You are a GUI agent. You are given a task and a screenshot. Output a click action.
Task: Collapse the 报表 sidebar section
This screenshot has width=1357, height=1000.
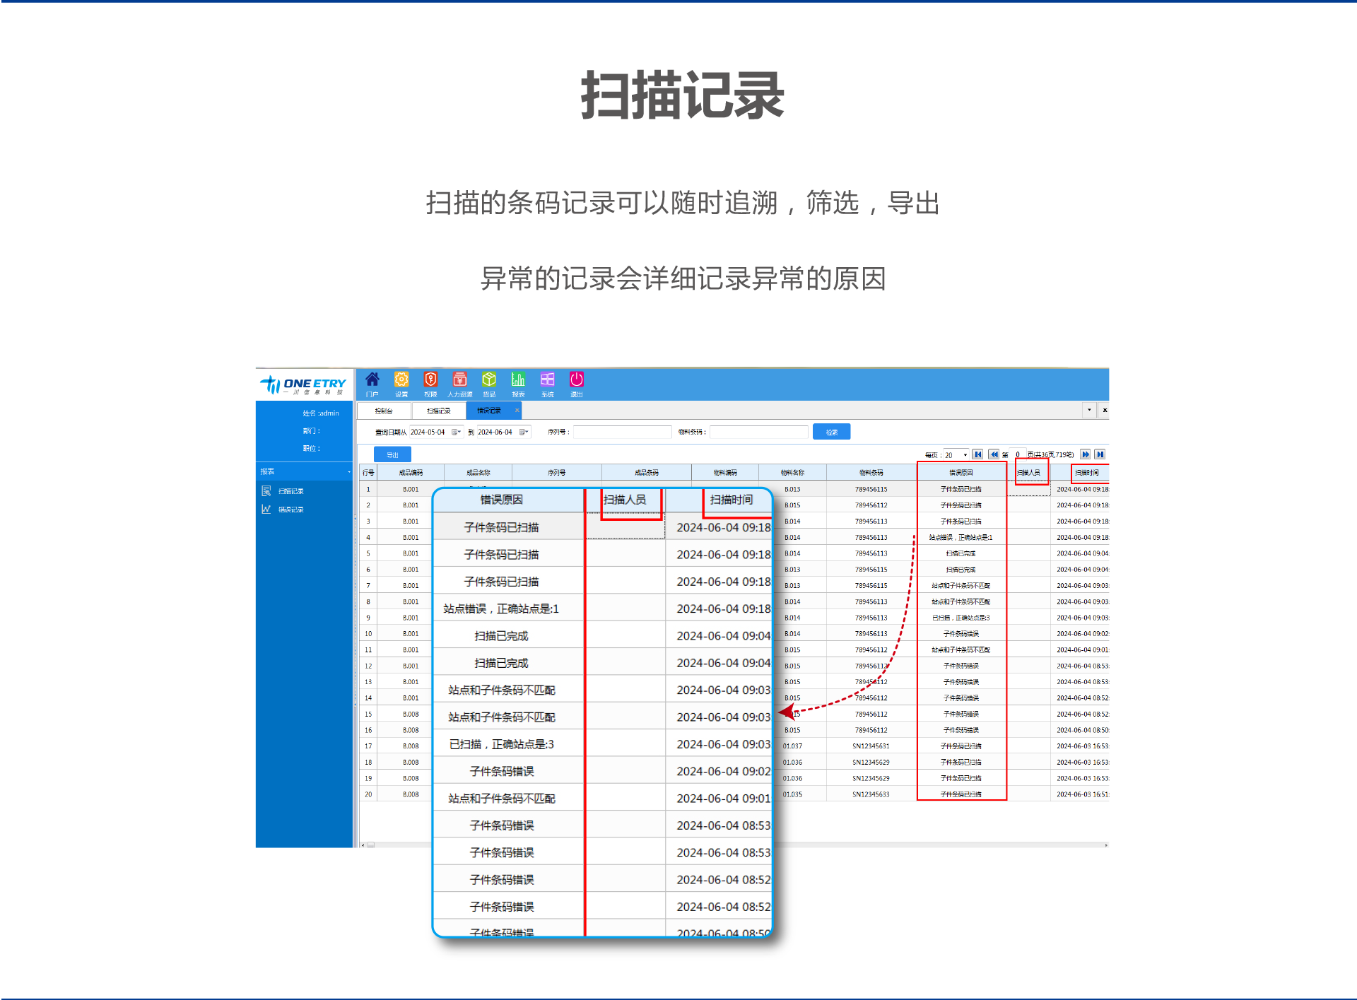(348, 471)
